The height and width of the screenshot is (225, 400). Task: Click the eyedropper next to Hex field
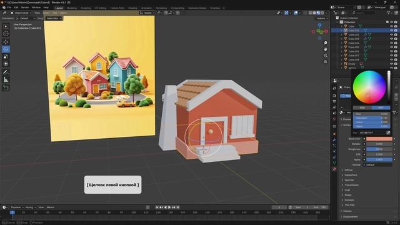point(388,132)
